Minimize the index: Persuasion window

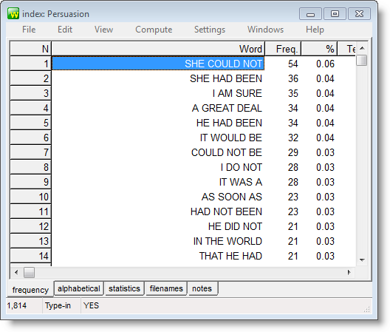(x=310, y=14)
